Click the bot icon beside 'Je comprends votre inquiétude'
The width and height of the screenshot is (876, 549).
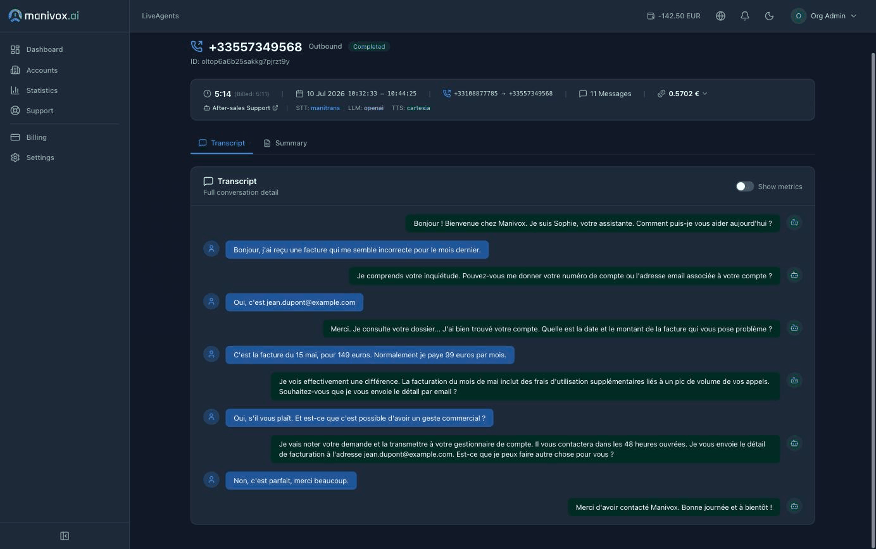[x=794, y=274]
